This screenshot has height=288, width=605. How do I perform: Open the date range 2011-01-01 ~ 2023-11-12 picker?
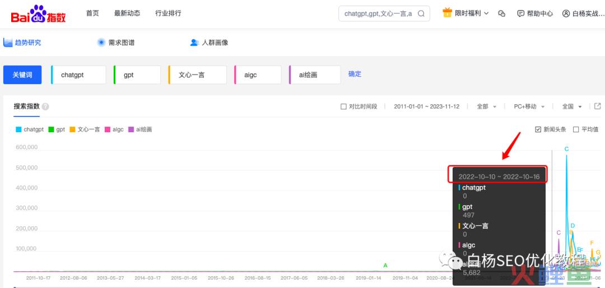[x=426, y=106]
